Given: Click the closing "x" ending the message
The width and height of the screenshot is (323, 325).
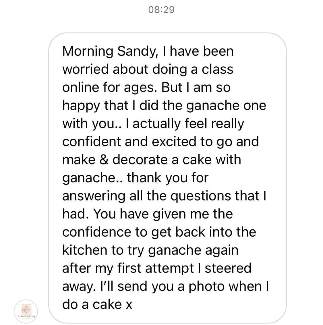Looking at the screenshot, I should [x=129, y=305].
